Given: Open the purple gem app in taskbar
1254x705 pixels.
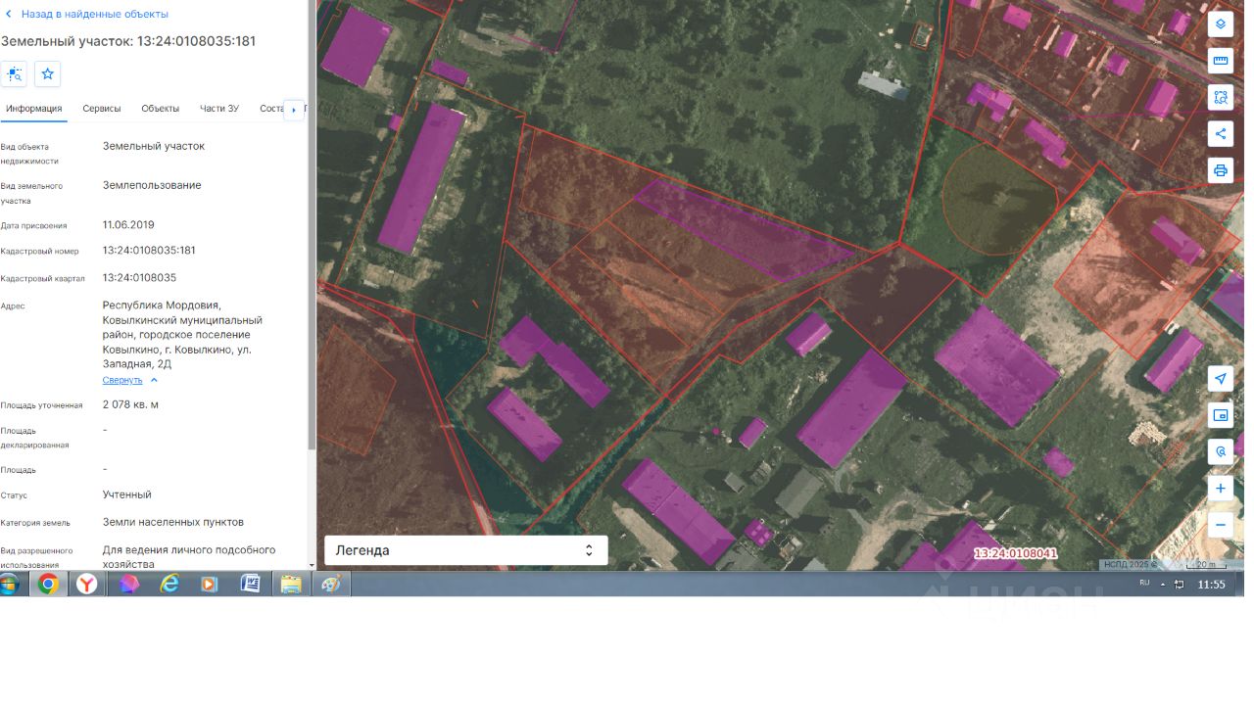Looking at the screenshot, I should click(x=129, y=585).
